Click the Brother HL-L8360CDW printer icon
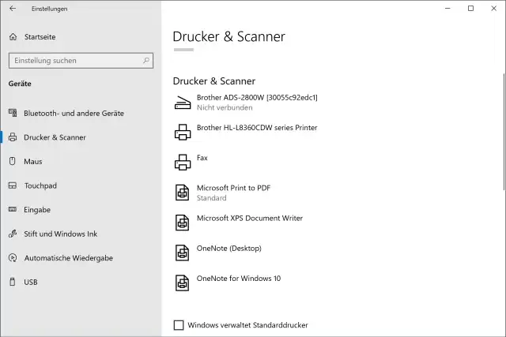The width and height of the screenshot is (506, 337). 183,132
